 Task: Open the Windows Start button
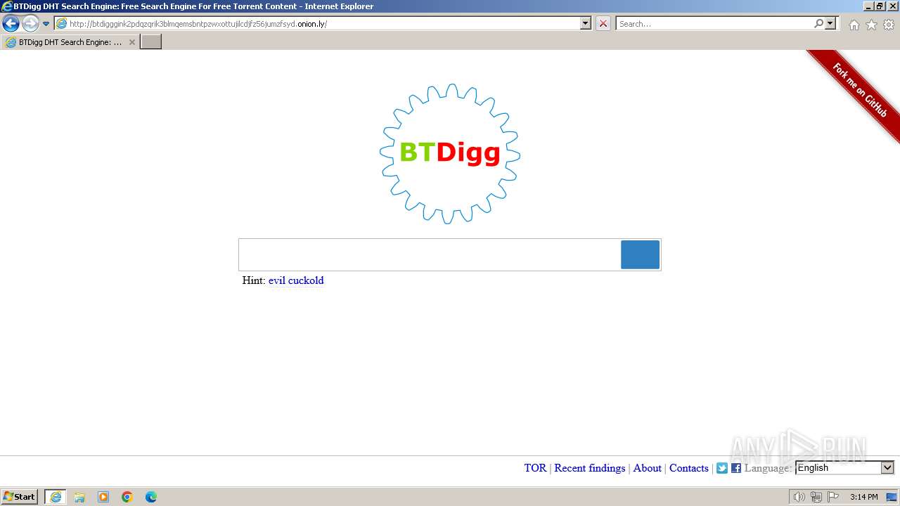click(20, 497)
